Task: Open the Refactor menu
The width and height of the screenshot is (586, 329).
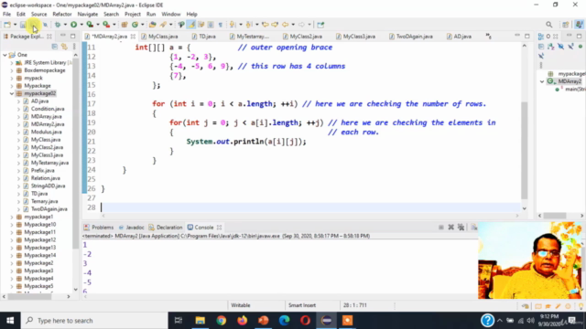Action: pos(62,15)
